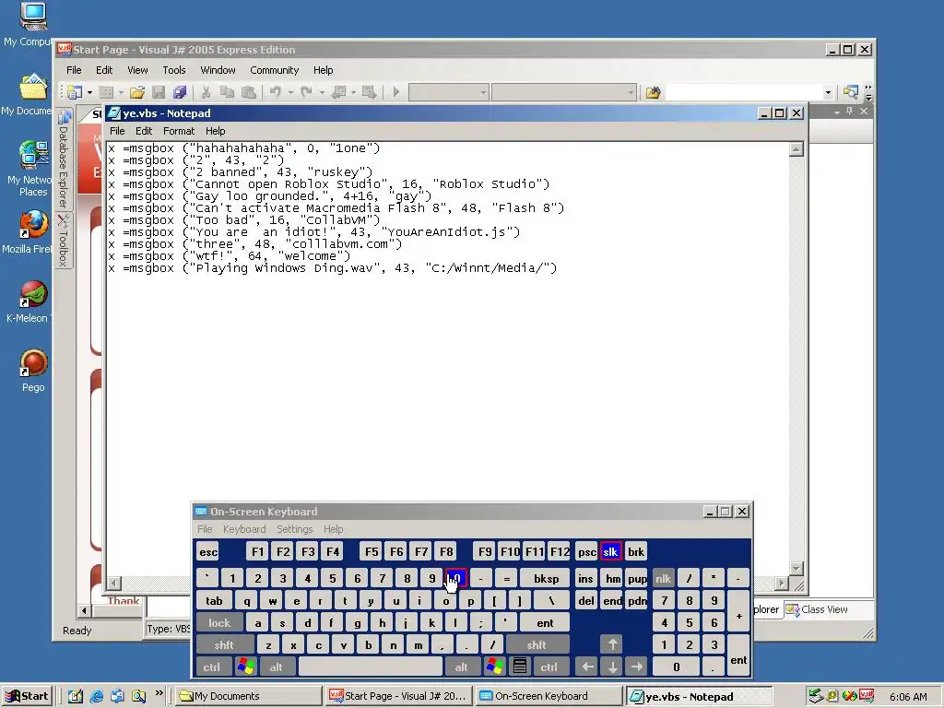Toggle right 'shft' key
The image size is (944, 708).
(537, 644)
